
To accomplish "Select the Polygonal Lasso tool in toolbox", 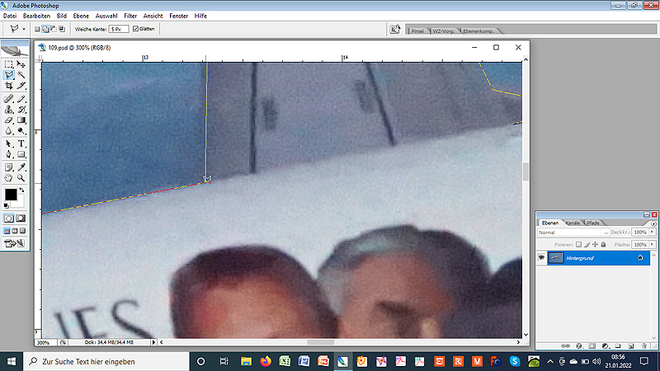I will [8, 75].
